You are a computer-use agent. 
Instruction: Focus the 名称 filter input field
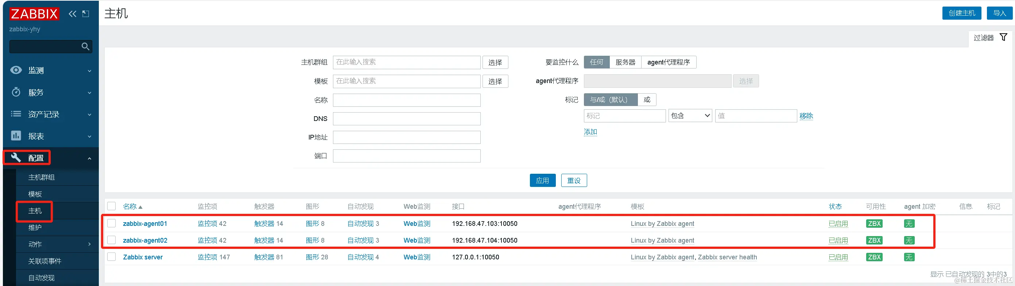click(x=407, y=100)
